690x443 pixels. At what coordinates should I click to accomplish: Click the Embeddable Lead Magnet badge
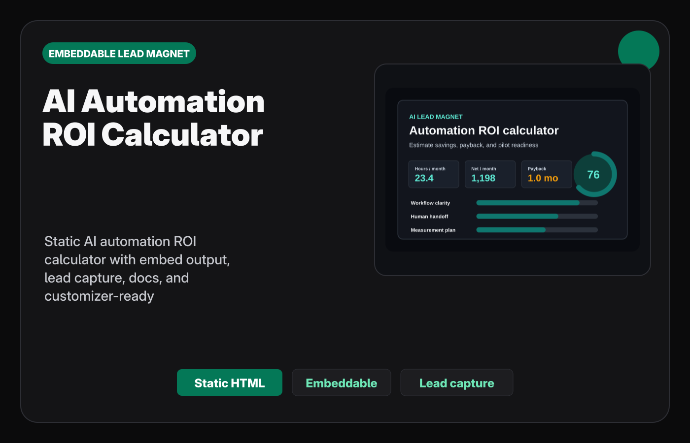[119, 53]
